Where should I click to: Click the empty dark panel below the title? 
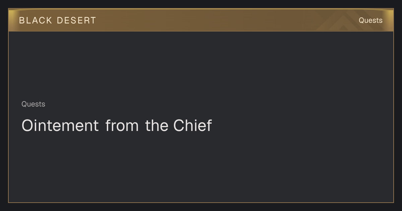tap(201, 167)
